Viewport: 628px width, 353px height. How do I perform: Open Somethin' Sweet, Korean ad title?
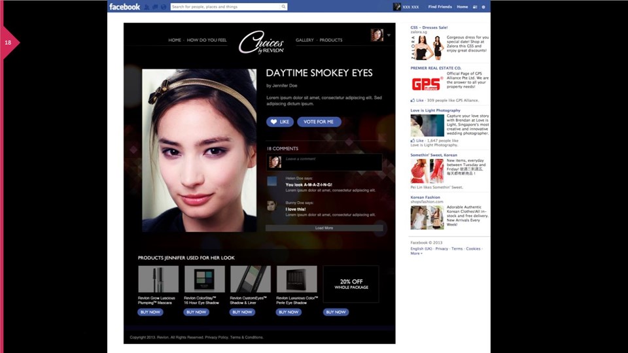(434, 155)
